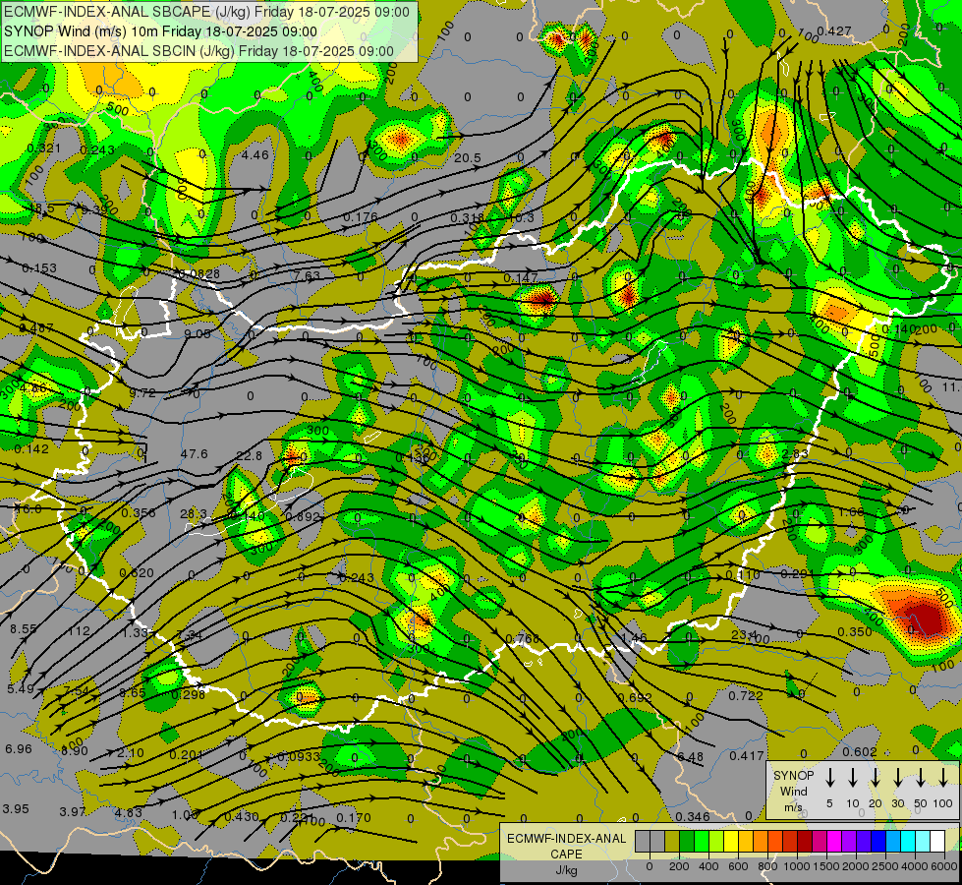The height and width of the screenshot is (885, 962).
Task: Select the pure yellow CAPE legend swatch
Action: pos(731,842)
